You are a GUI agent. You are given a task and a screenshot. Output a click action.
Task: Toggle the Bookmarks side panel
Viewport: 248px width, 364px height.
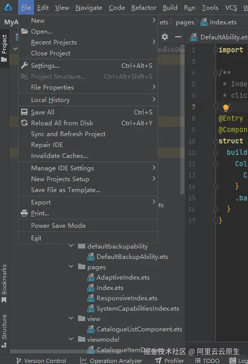[x=4, y=284]
